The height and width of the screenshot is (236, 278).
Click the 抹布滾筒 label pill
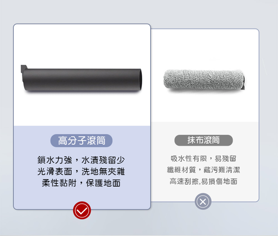point(203,140)
